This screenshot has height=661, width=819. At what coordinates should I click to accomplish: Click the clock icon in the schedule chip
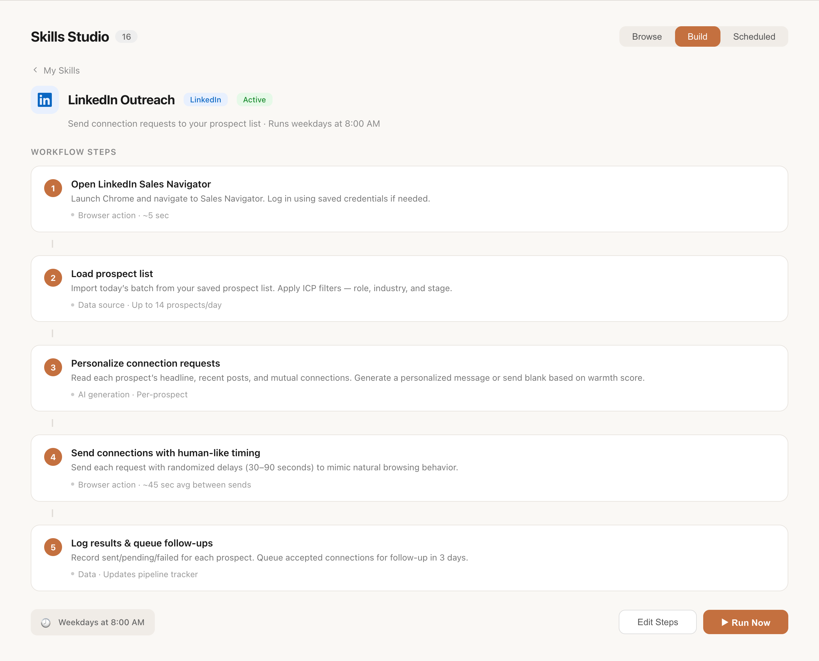coord(46,622)
